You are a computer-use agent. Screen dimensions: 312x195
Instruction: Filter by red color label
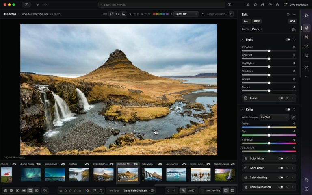coord(154,14)
